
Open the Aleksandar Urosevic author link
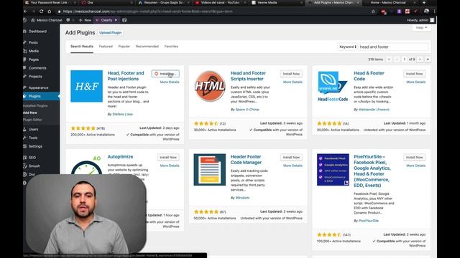pyautogui.click(x=374, y=110)
